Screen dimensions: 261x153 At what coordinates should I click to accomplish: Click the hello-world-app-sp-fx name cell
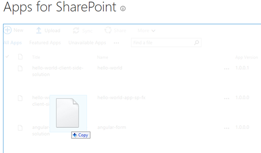(121, 97)
